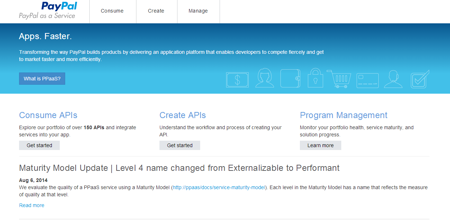This screenshot has height=220, width=450.
Task: Click the Maturity Model Update headline
Action: point(179,168)
